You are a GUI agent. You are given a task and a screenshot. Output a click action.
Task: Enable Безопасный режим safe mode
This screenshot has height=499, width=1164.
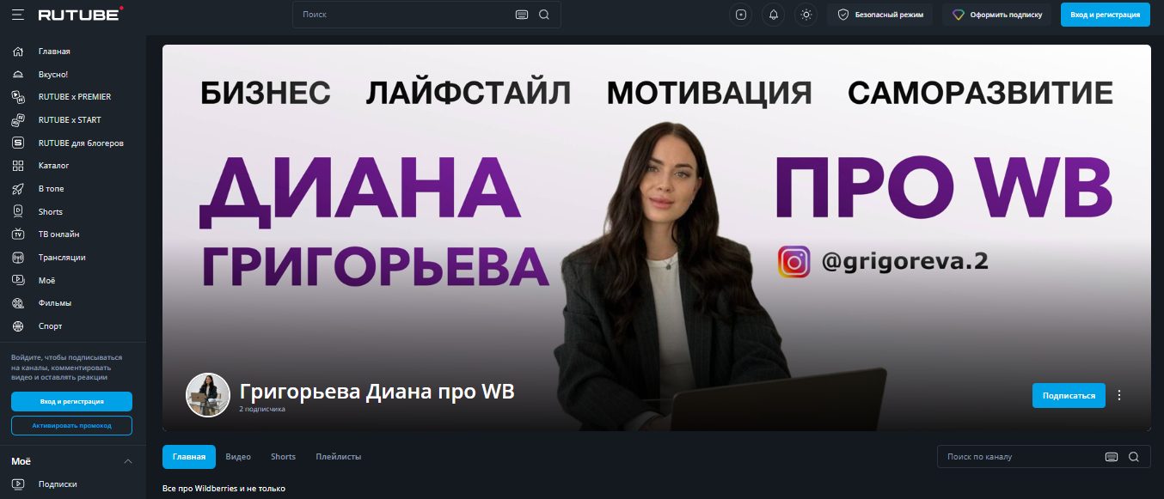[880, 15]
